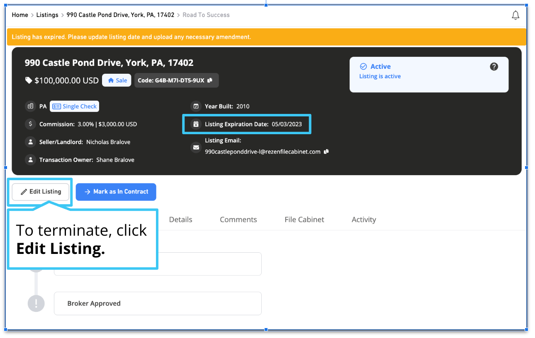This screenshot has height=338, width=535.
Task: Select the Sale badge on the listing
Action: click(x=117, y=80)
